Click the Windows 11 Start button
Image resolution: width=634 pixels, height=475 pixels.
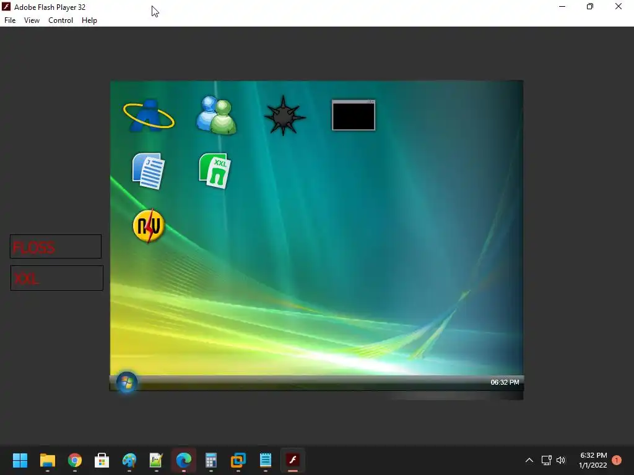click(20, 460)
